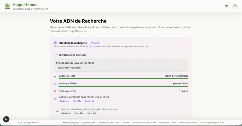
Task: Open the Confidentialité footer link
Action: coord(88,123)
